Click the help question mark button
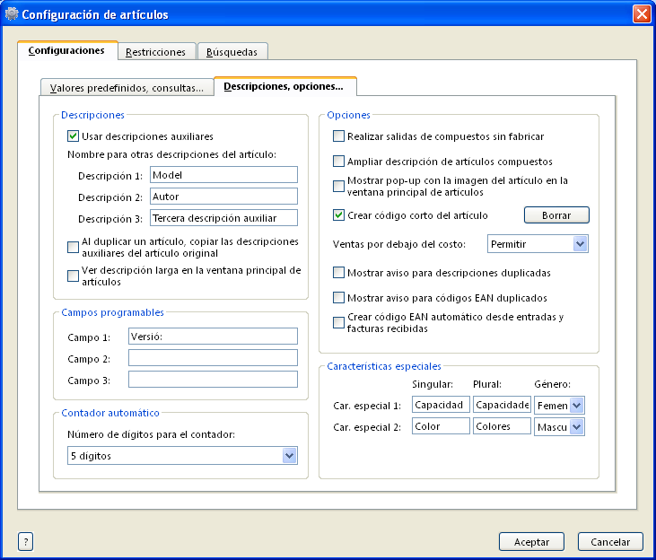Viewport: 656px width, 560px height. click(25, 541)
